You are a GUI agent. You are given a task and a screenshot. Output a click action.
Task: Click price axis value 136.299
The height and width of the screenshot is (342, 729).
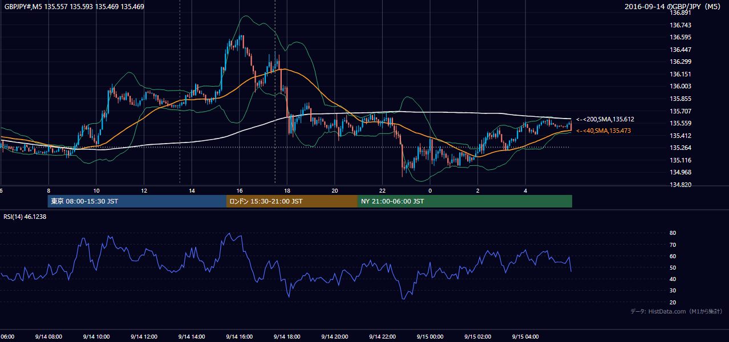click(681, 62)
